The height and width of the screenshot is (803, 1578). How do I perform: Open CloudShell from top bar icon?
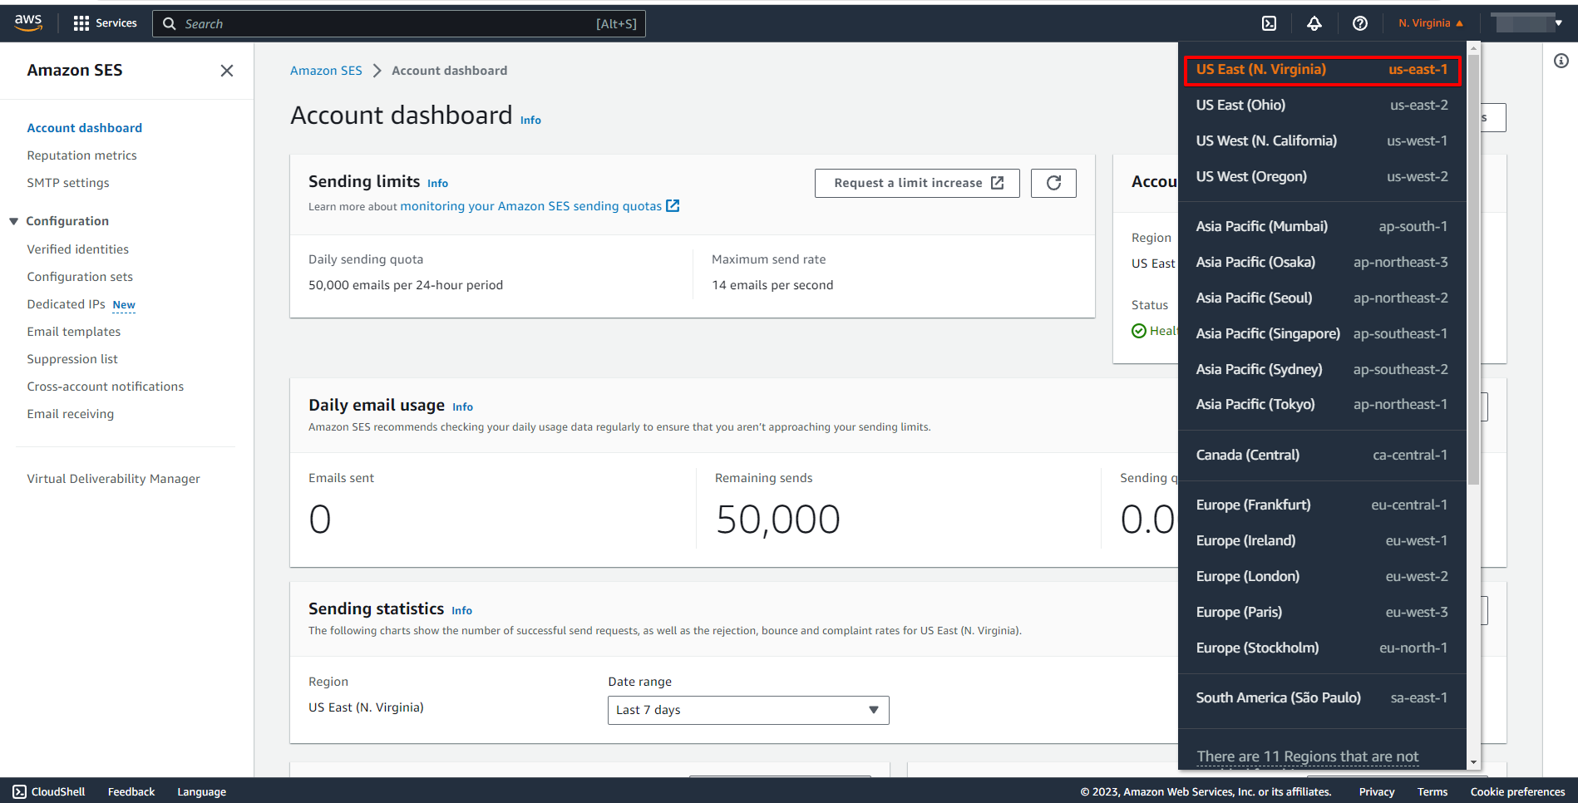coord(1269,23)
